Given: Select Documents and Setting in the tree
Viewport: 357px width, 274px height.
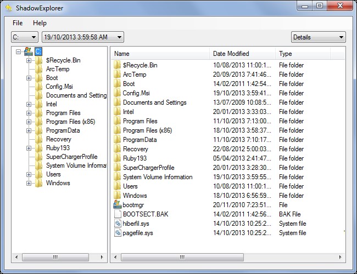Looking at the screenshot, I should pyautogui.click(x=76, y=95).
